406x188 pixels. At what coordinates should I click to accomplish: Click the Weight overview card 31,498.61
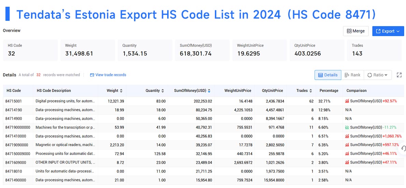(88, 50)
